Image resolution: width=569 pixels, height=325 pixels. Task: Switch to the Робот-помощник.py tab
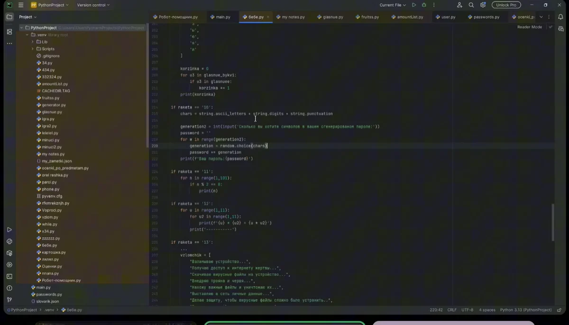tap(175, 17)
